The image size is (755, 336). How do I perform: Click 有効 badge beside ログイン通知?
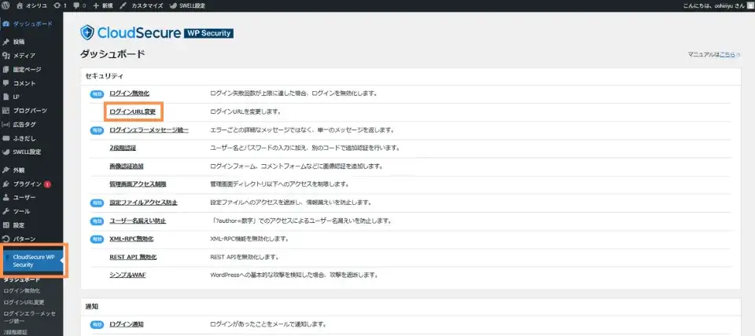(97, 324)
